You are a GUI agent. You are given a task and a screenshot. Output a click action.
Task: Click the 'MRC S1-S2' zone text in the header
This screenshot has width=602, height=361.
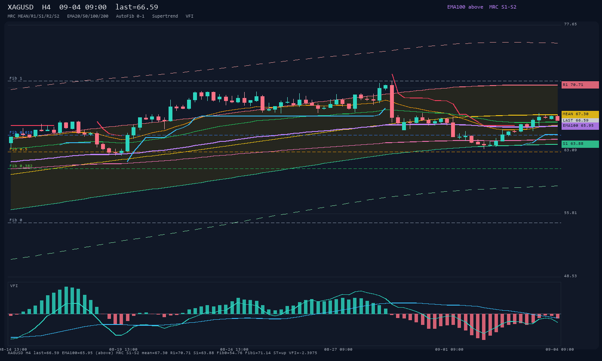pyautogui.click(x=503, y=7)
